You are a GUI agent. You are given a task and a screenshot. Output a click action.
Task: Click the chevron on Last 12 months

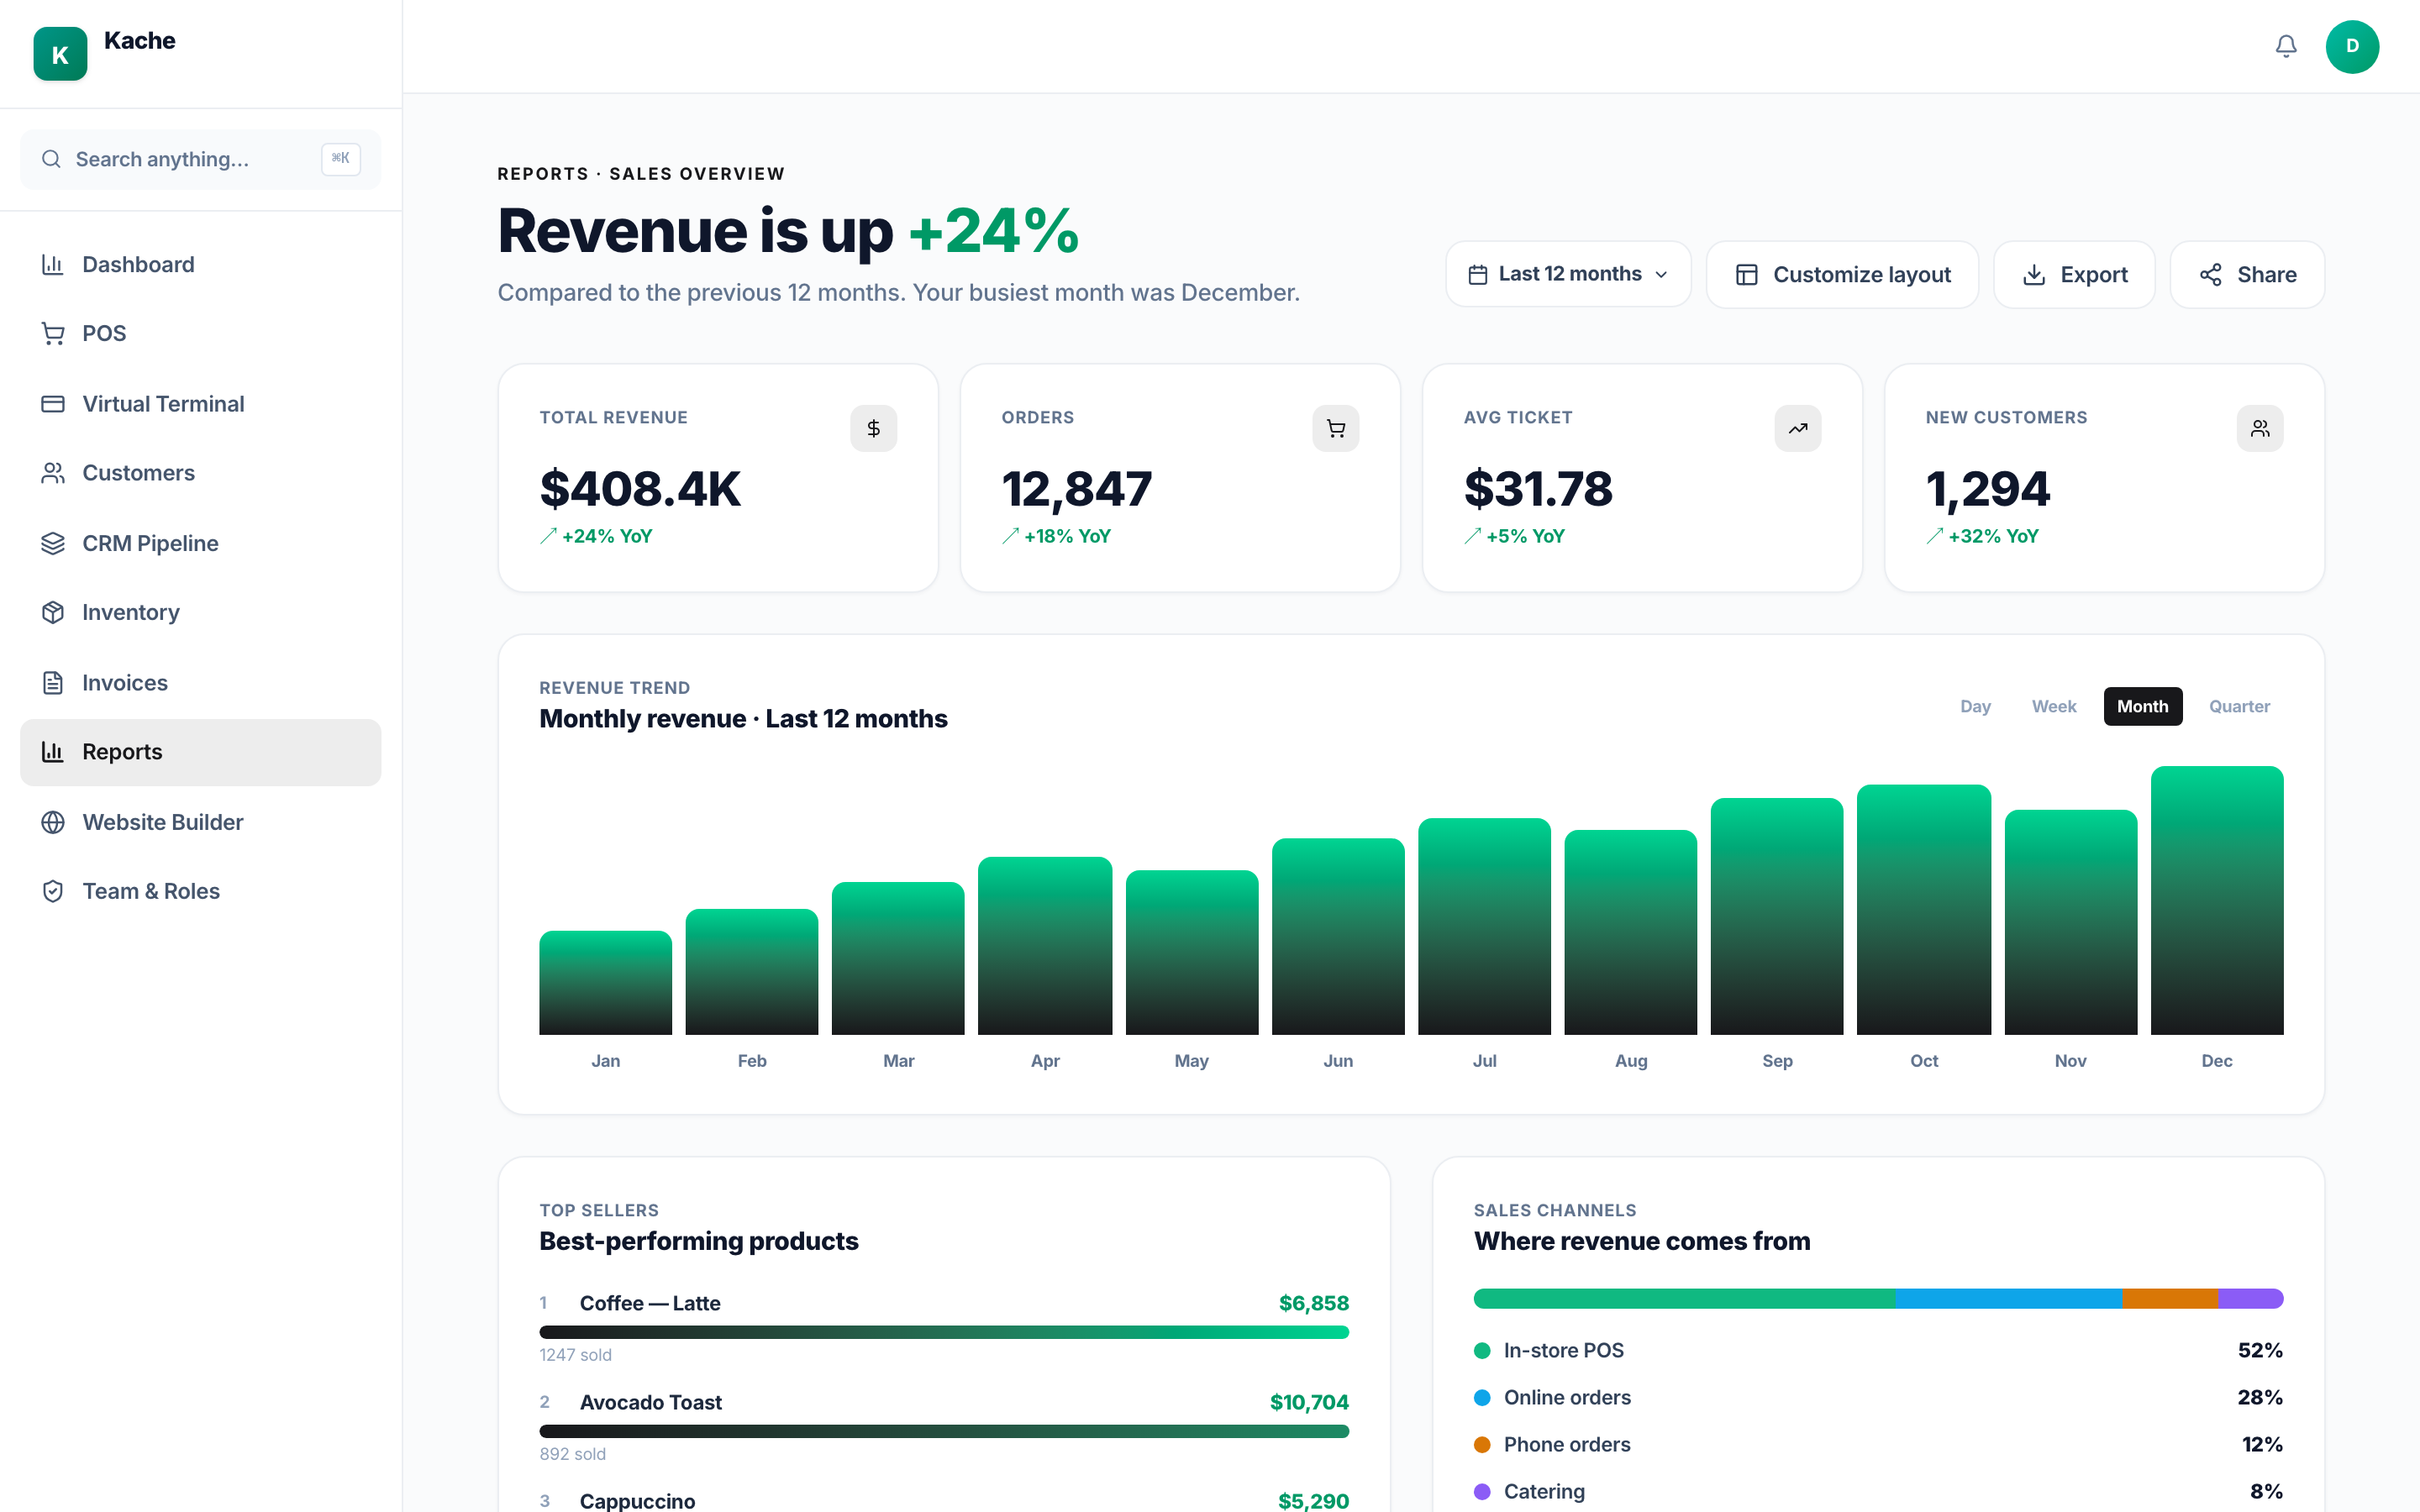(1661, 275)
